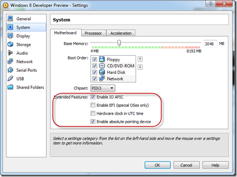Select Storage settings category
This screenshot has height=177, width=237.
click(26, 44)
